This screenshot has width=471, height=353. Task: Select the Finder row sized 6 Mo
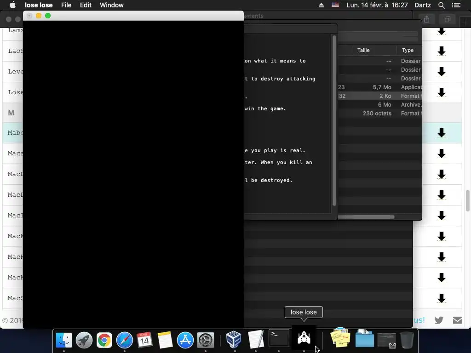coord(380,104)
